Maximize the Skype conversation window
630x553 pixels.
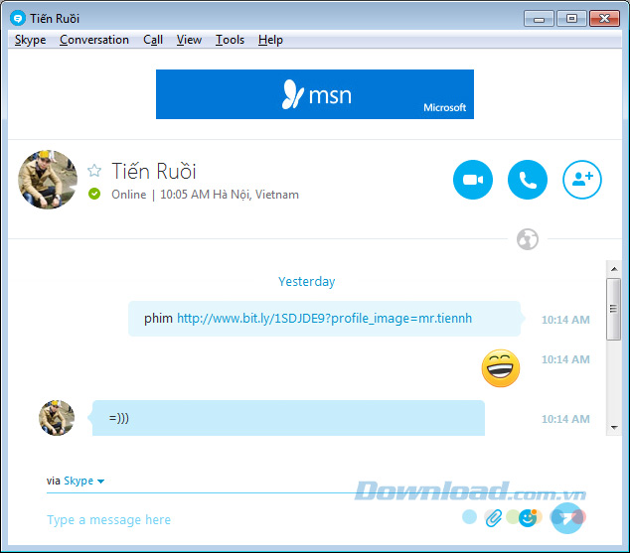click(x=571, y=19)
